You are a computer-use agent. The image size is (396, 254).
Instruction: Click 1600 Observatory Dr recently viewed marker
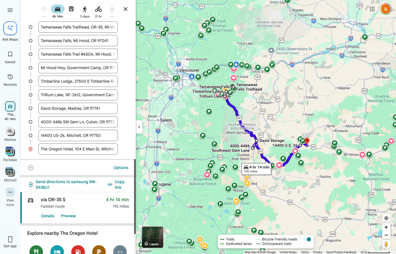coord(271,51)
